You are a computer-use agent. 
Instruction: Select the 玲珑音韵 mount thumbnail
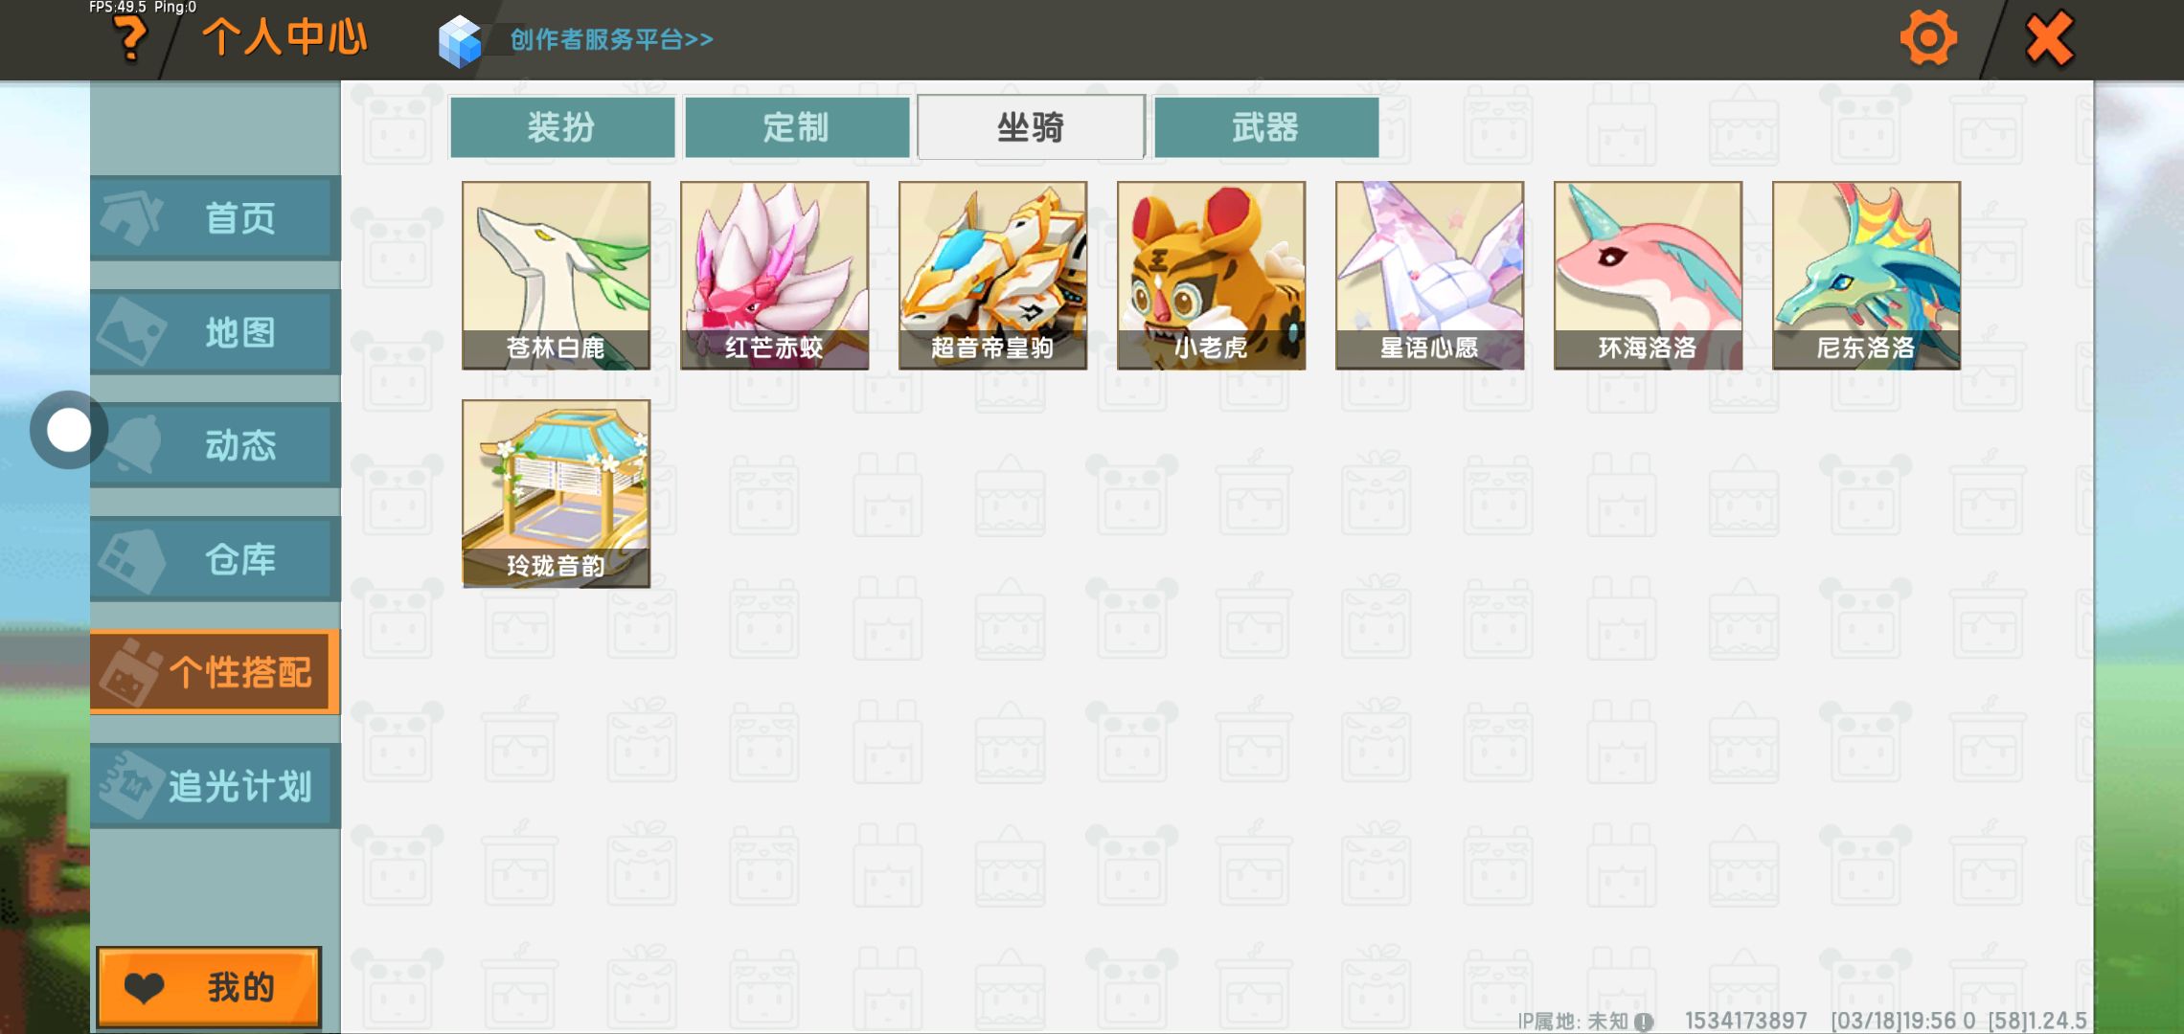pyautogui.click(x=556, y=494)
